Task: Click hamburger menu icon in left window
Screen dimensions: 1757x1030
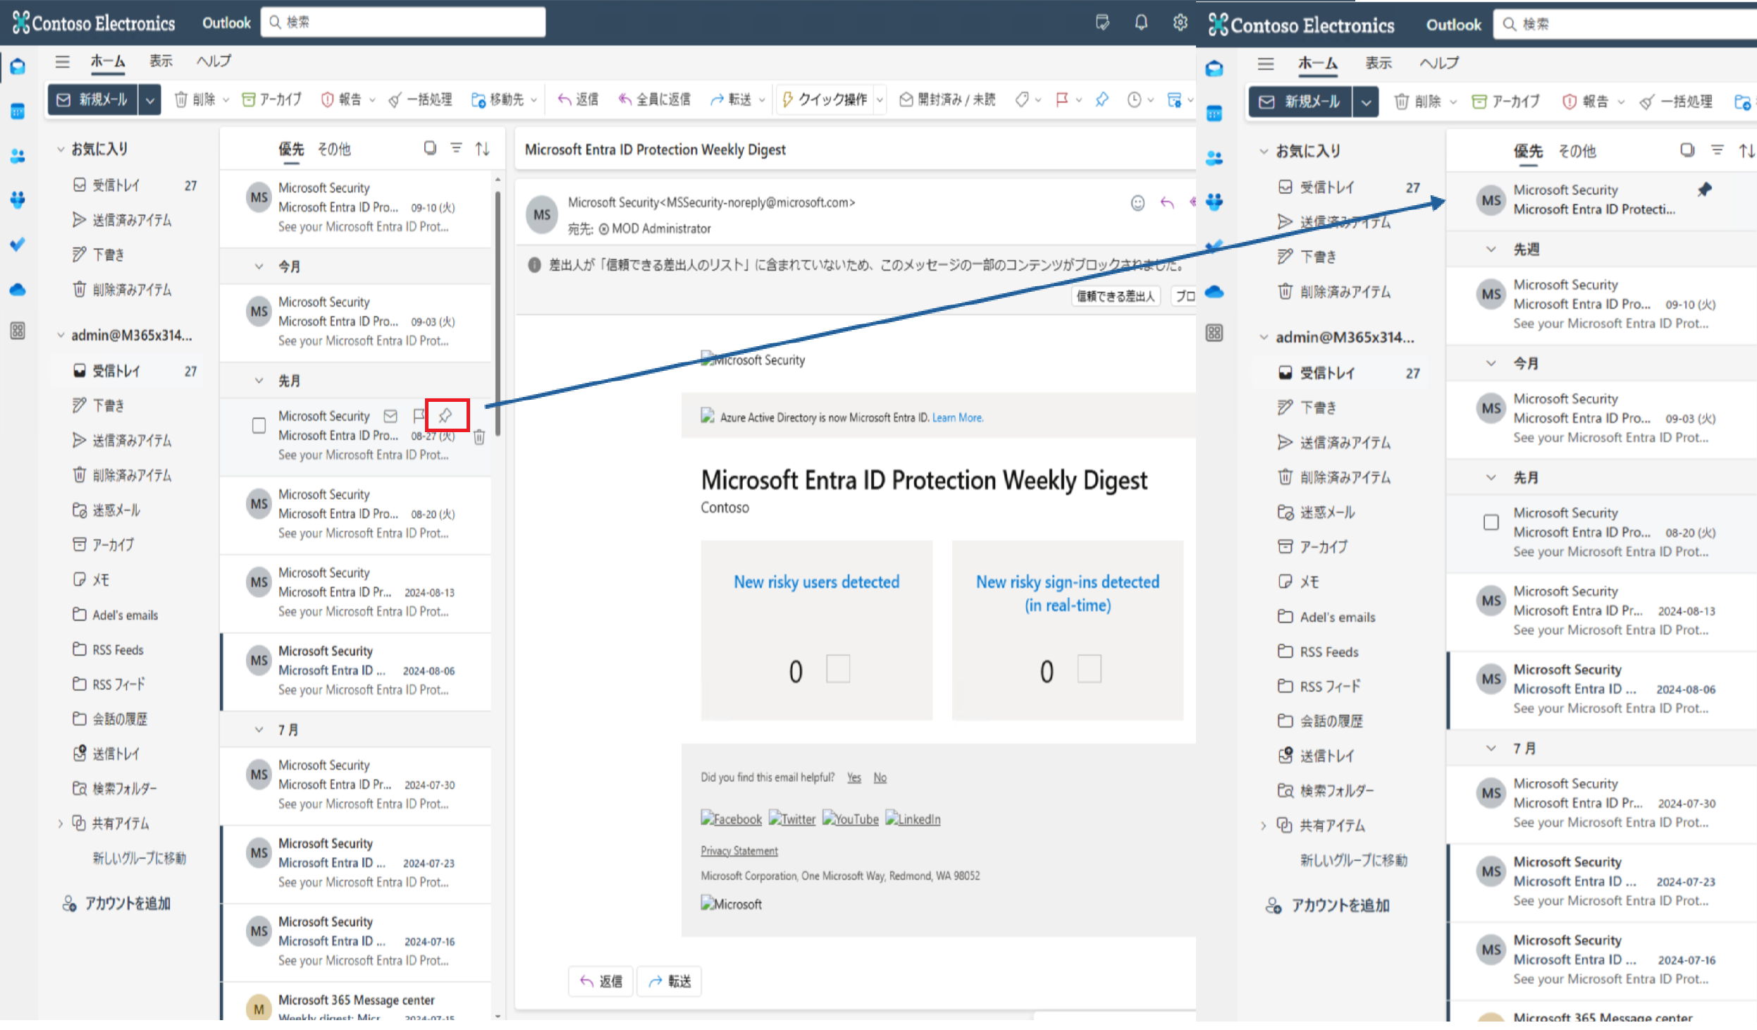Action: (63, 61)
